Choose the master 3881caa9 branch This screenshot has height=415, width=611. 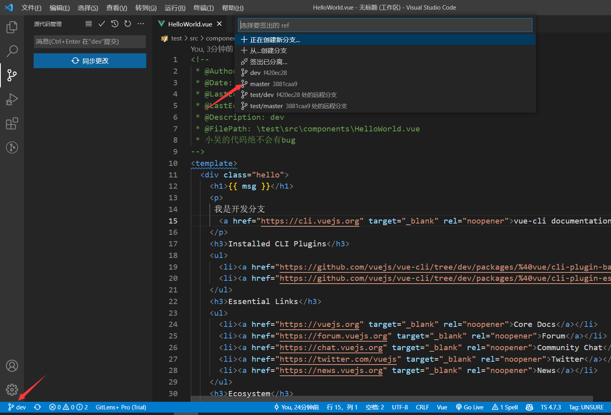click(x=385, y=84)
